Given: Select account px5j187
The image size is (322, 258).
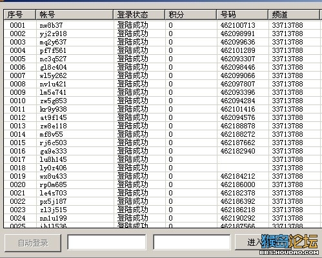Looking at the screenshot, I should click(x=53, y=201).
